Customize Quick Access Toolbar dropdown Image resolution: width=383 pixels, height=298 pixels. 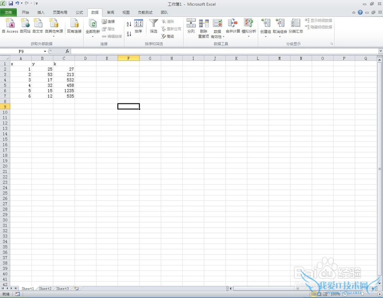[37, 3]
